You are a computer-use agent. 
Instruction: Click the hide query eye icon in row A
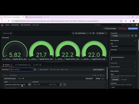98,75
